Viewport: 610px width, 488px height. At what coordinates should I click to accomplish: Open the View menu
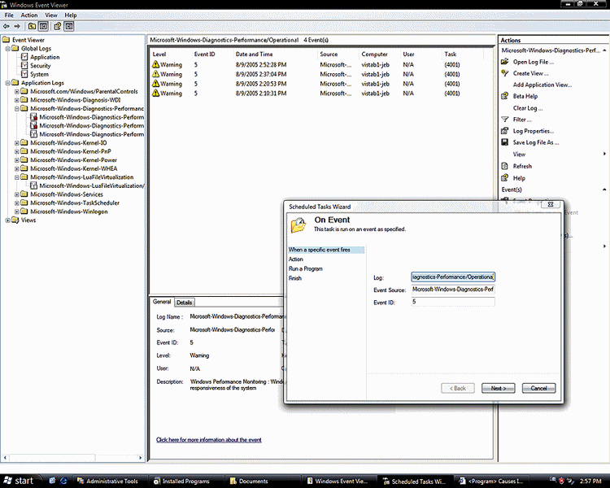(51, 15)
